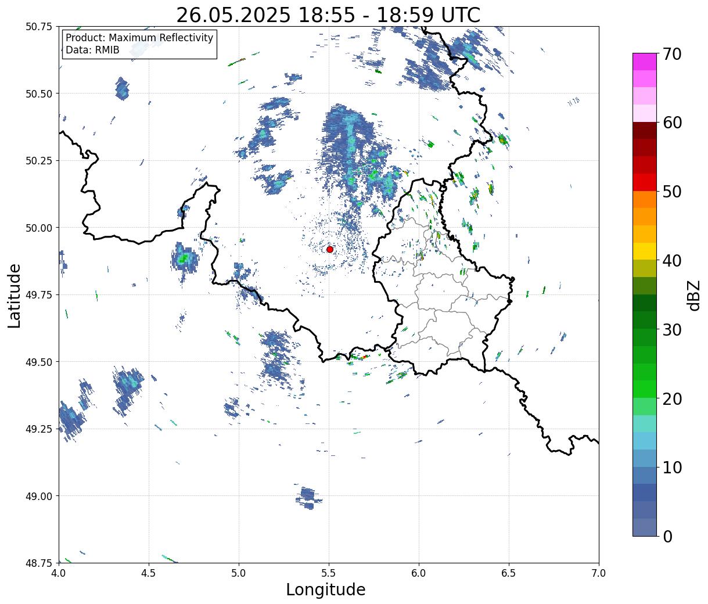Click the dark red swatch just below 60 dBZ
Viewport: 708px width, 604px height.
(645, 131)
